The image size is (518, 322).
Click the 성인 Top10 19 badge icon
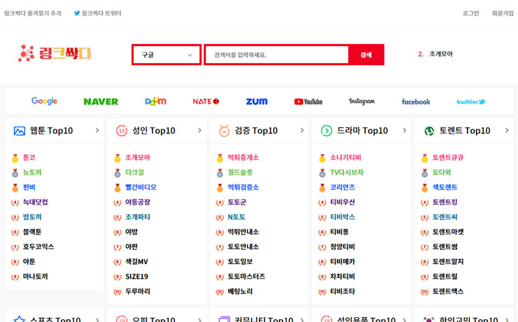122,131
